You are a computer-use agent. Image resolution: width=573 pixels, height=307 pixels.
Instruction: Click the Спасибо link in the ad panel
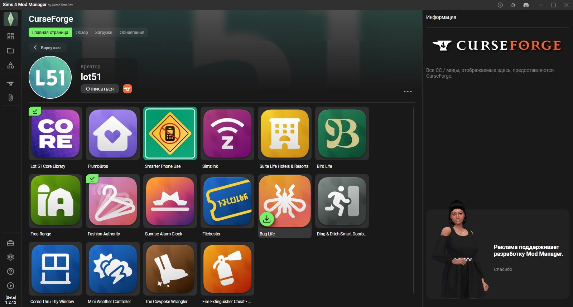point(503,269)
